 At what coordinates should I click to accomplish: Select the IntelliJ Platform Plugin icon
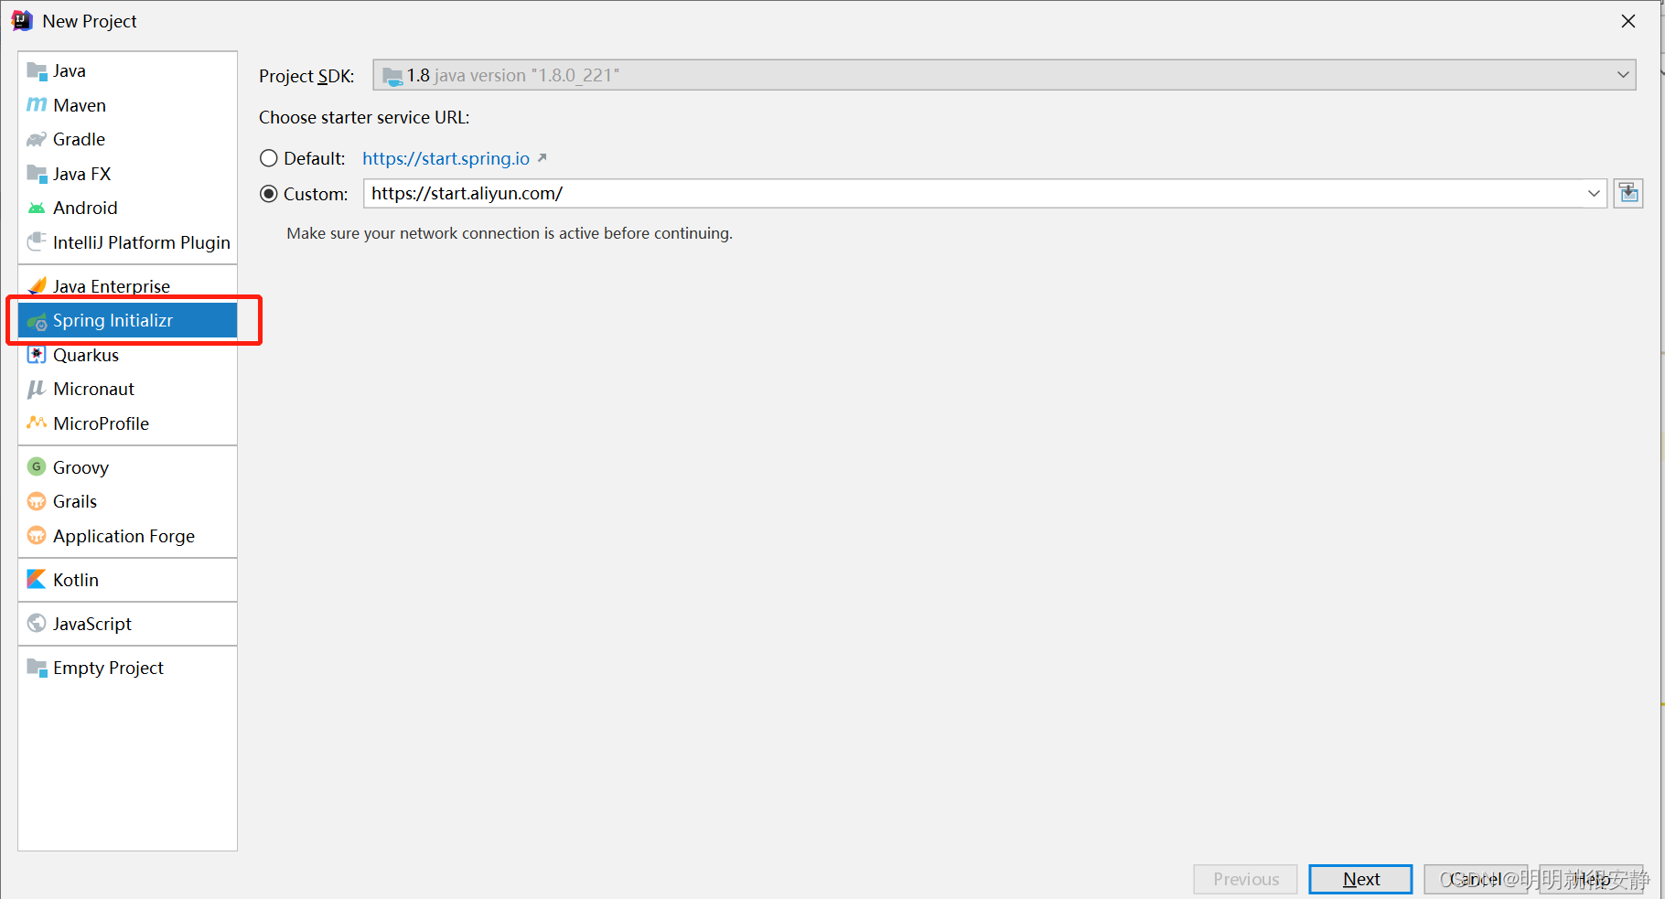[37, 241]
